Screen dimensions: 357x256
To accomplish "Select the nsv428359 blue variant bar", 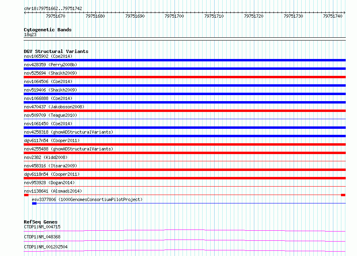I will (x=185, y=69).
